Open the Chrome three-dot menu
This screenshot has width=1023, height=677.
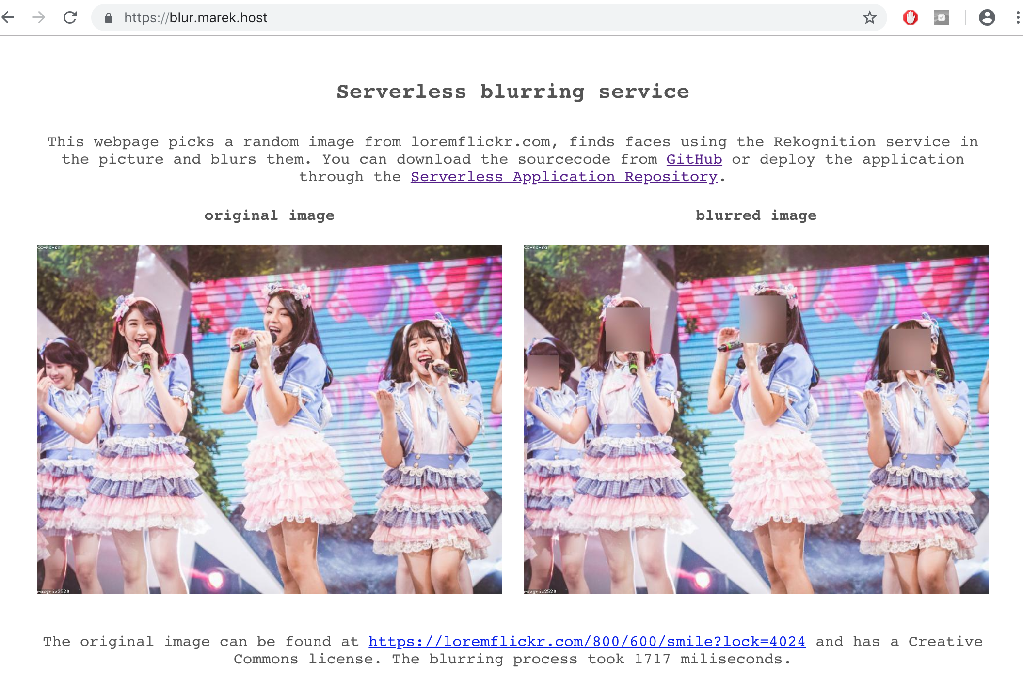[1017, 18]
